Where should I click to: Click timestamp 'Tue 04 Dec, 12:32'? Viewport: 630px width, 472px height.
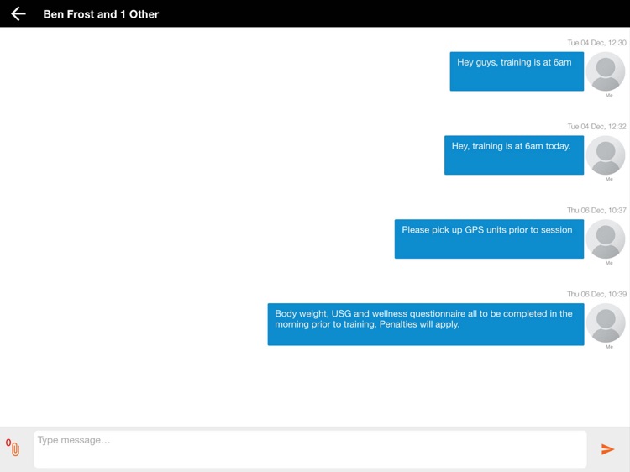pos(596,127)
